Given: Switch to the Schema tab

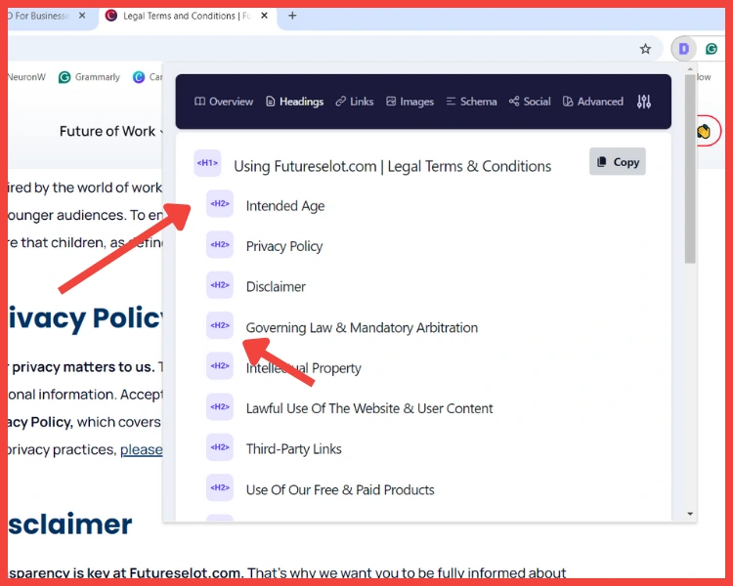Looking at the screenshot, I should 471,102.
